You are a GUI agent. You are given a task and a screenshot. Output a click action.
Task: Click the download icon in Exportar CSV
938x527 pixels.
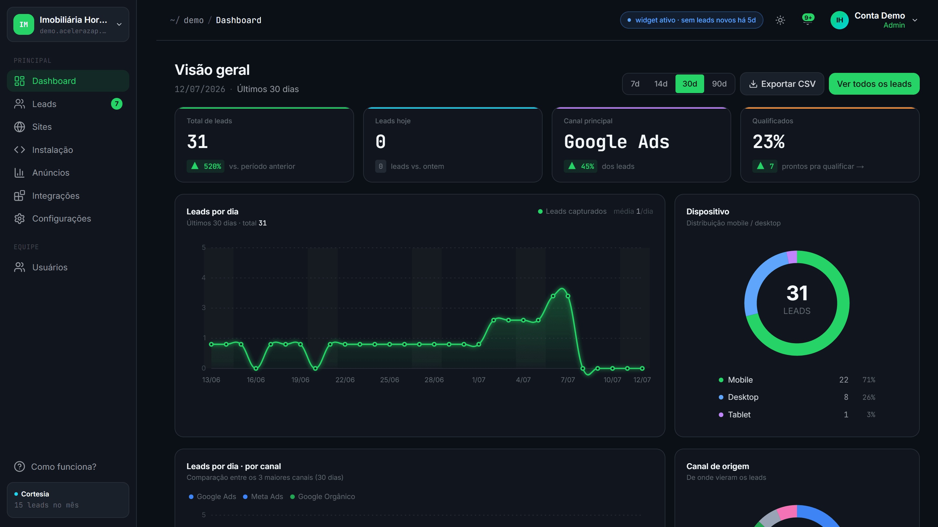pyautogui.click(x=753, y=84)
